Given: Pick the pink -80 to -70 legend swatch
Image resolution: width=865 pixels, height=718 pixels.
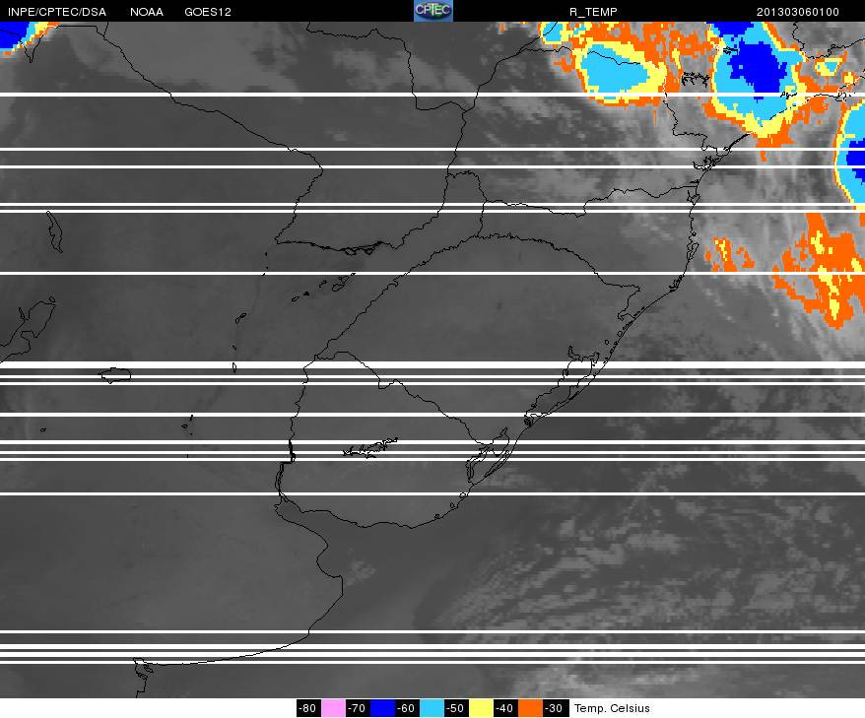Looking at the screenshot, I should pos(333,708).
